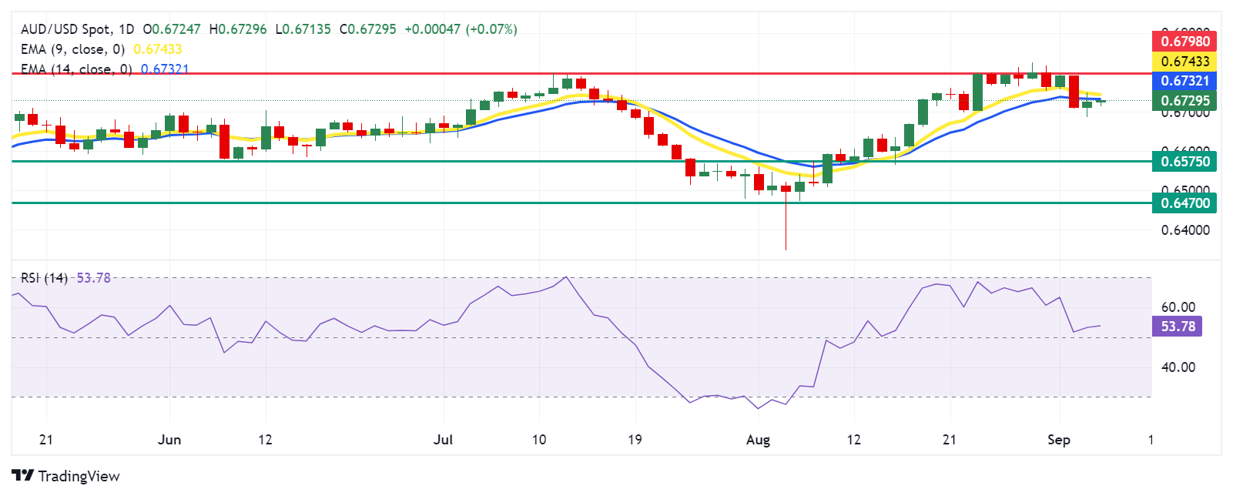Click the red 0.67980 price label

(x=1185, y=42)
